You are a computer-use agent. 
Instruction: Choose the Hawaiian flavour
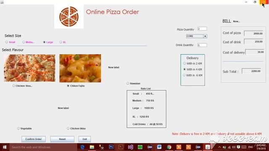click(x=134, y=83)
